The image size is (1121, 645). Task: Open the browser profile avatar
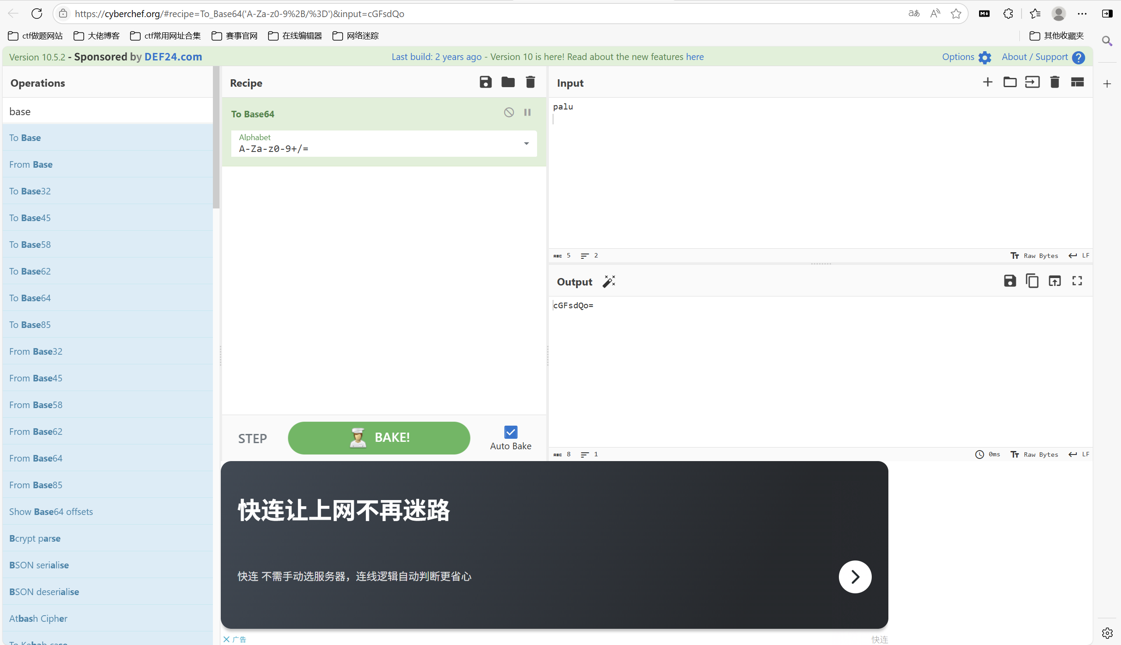[x=1058, y=14]
